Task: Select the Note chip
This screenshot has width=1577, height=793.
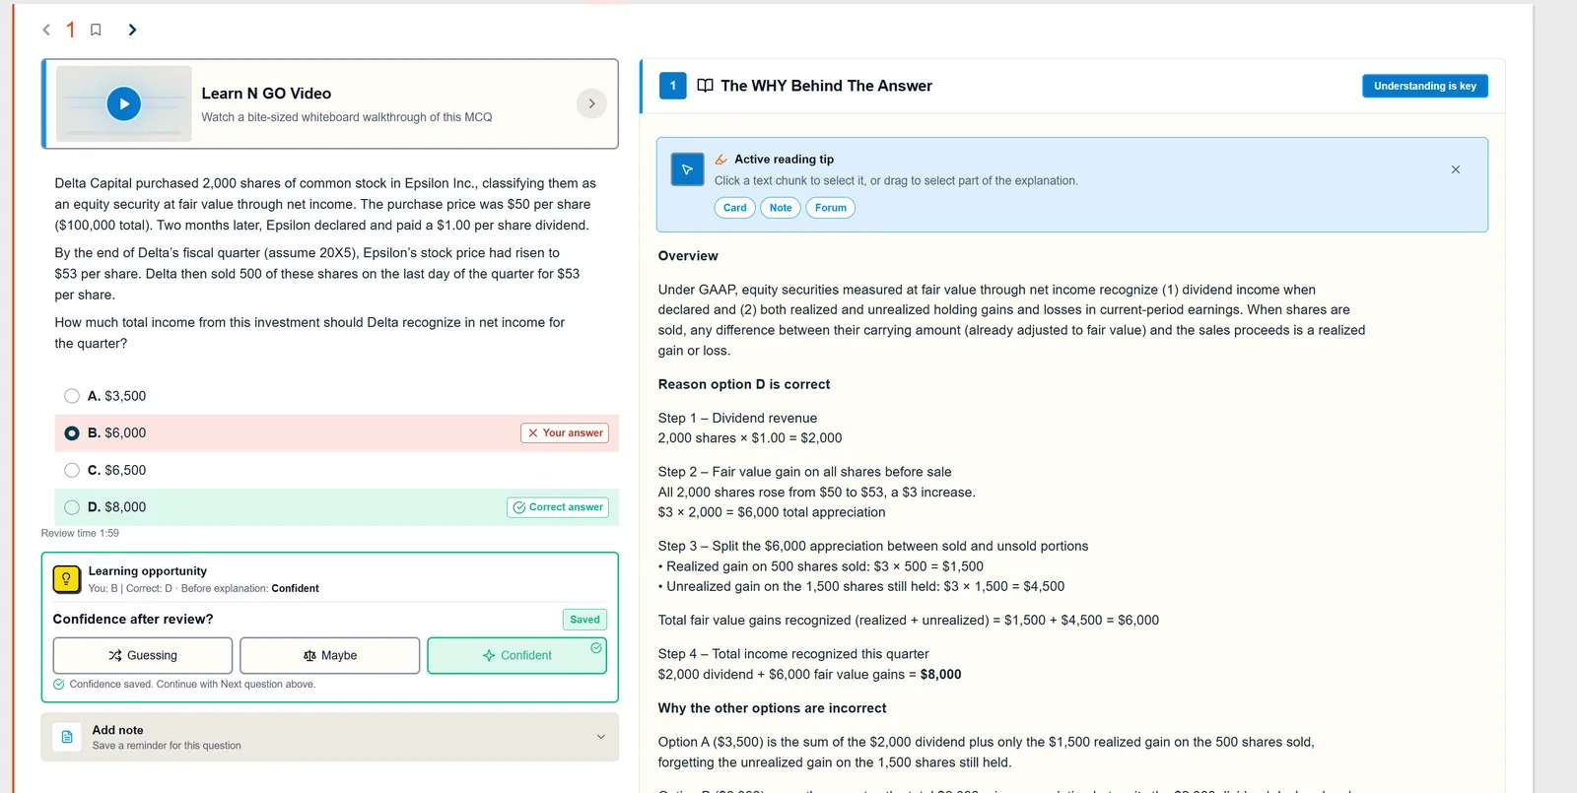Action: click(781, 208)
